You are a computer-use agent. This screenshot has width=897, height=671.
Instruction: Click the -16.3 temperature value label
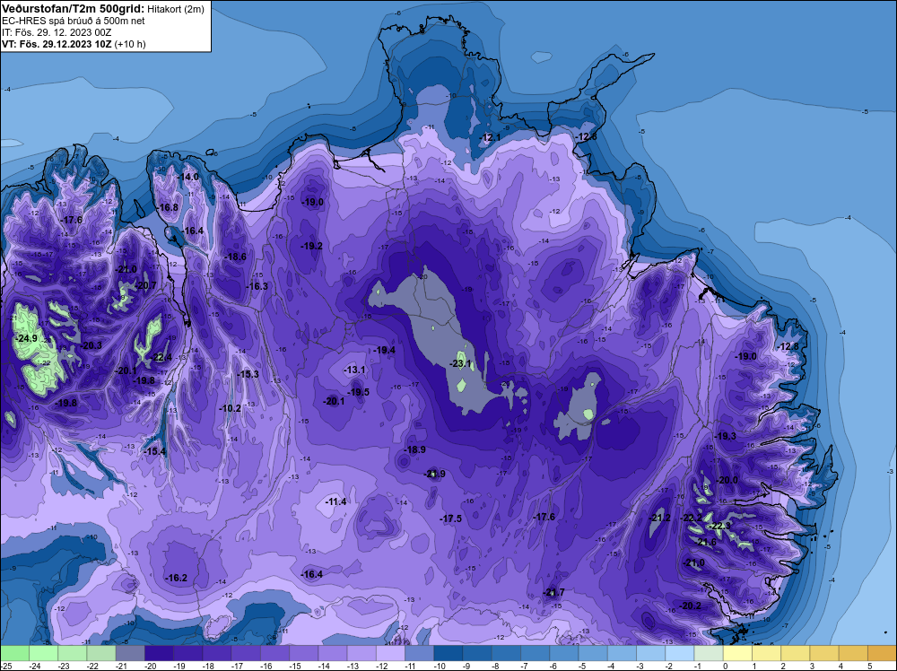click(x=257, y=286)
